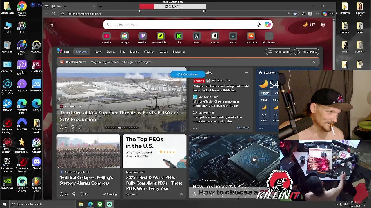Viewport: 371px width, 208px height.
Task: Click the Windows Start button
Action: pyautogui.click(x=4, y=204)
